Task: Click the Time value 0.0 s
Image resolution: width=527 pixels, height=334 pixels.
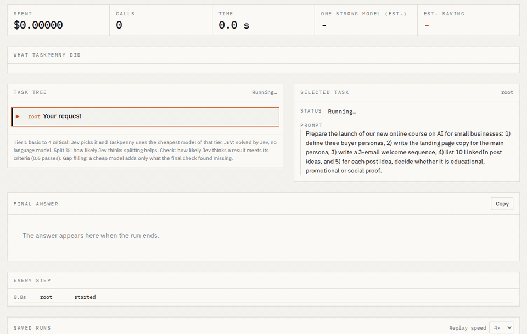Action: click(x=234, y=25)
